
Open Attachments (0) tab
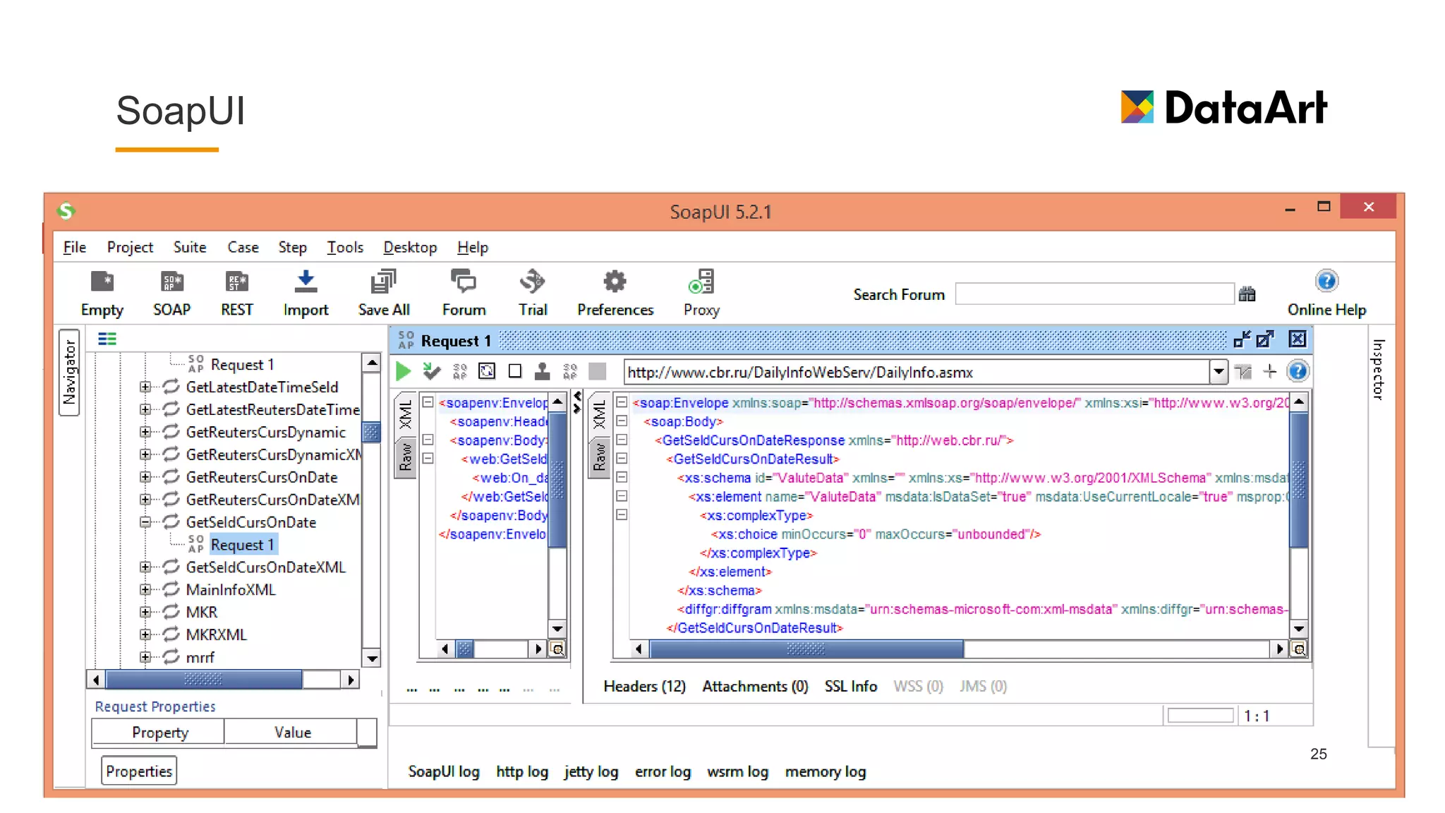coord(755,686)
